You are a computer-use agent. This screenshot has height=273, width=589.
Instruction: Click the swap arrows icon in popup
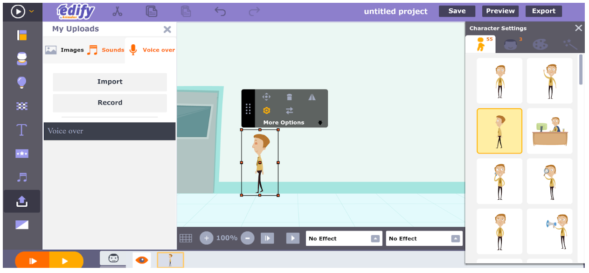(289, 111)
